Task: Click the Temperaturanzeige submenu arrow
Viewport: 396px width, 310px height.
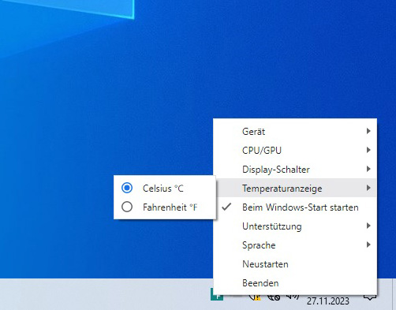Action: click(368, 188)
